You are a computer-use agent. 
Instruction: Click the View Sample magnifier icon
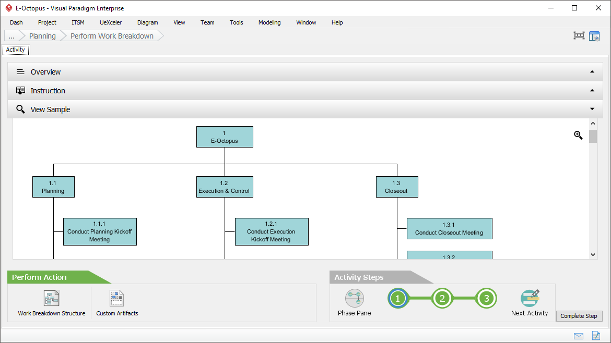(x=21, y=109)
